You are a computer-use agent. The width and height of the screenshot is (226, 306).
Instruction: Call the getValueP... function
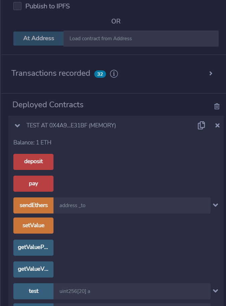point(33,248)
